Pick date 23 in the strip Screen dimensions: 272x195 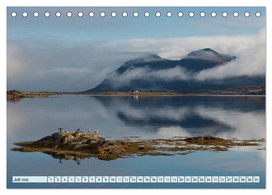tap(202, 179)
